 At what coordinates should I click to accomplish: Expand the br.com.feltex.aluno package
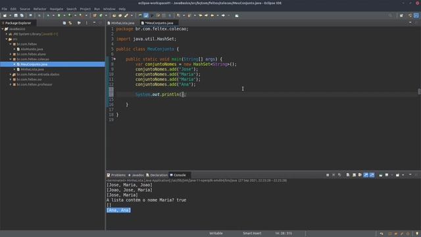pyautogui.click(x=11, y=54)
